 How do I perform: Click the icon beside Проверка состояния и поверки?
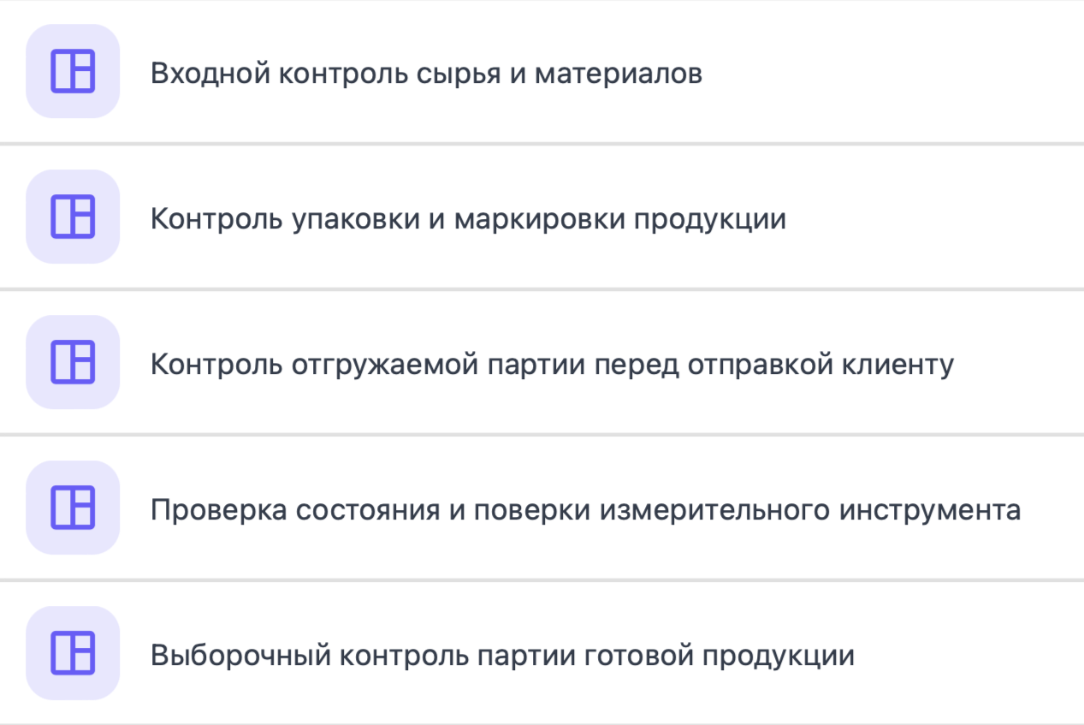(73, 508)
